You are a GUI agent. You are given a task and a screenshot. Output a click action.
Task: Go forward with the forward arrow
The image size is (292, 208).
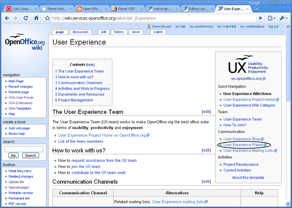15,18
